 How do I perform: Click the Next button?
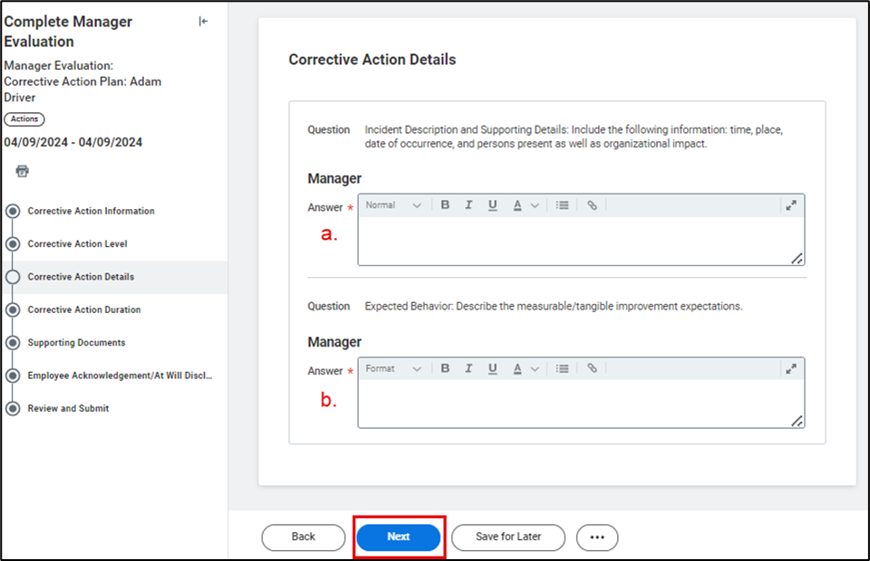pos(399,537)
